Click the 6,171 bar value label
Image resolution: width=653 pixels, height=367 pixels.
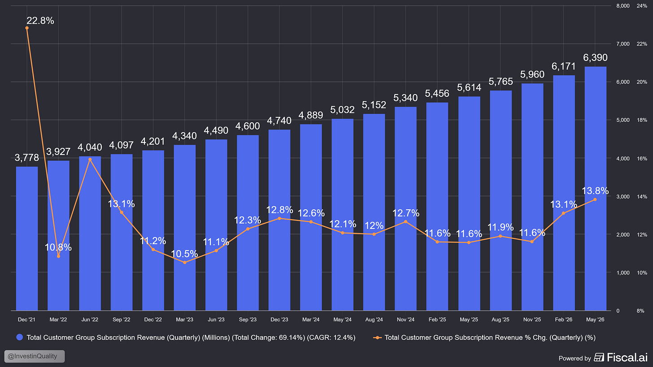563,66
